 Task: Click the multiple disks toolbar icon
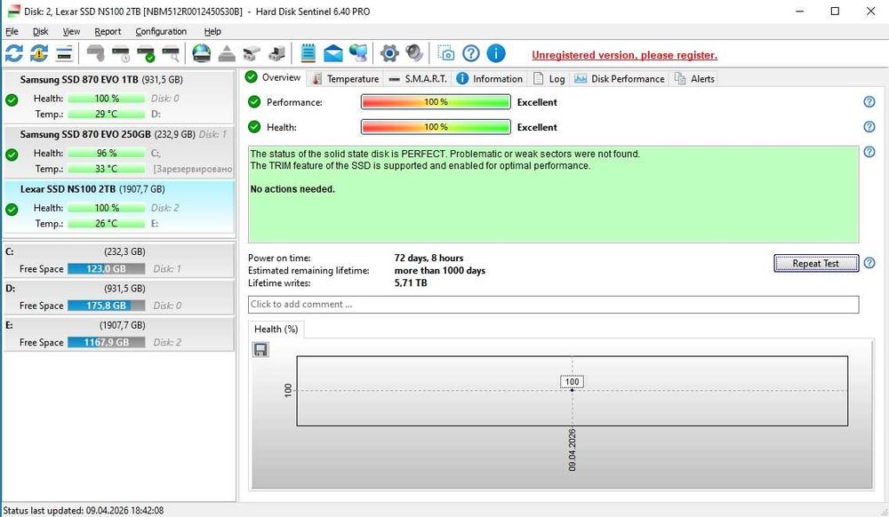(252, 54)
